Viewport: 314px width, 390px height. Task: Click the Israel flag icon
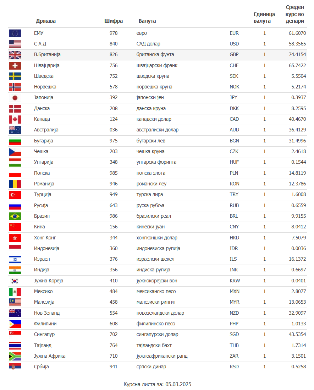[x=15, y=259]
